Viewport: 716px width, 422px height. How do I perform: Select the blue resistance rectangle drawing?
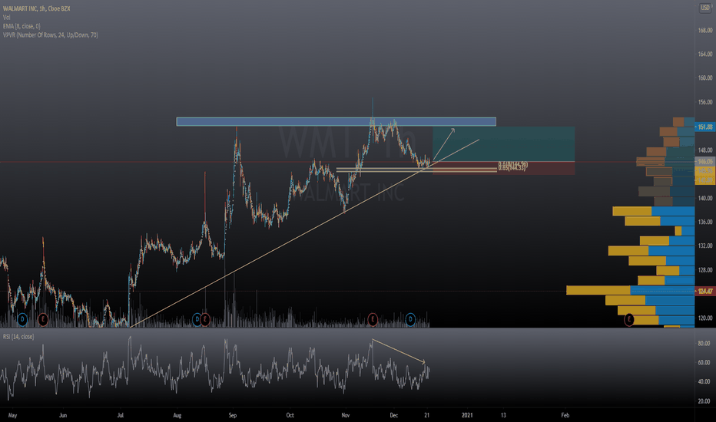point(336,122)
